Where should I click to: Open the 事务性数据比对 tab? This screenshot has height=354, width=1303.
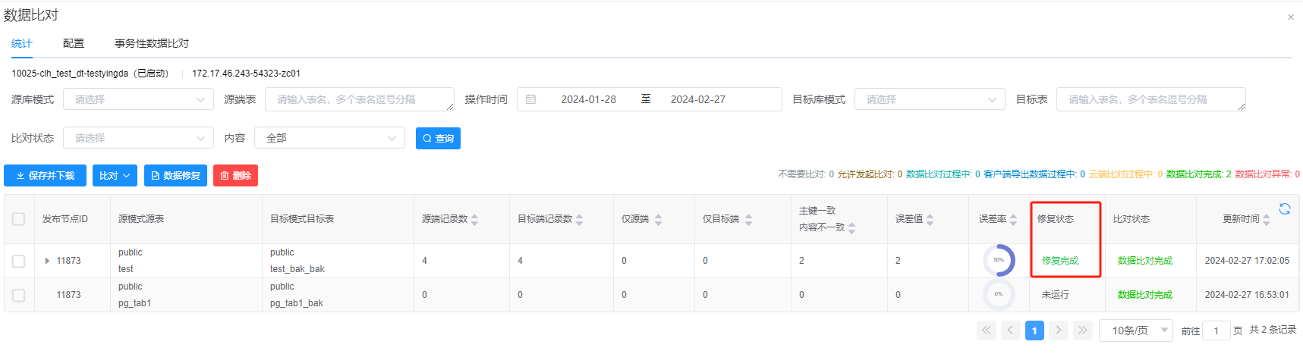tap(152, 43)
